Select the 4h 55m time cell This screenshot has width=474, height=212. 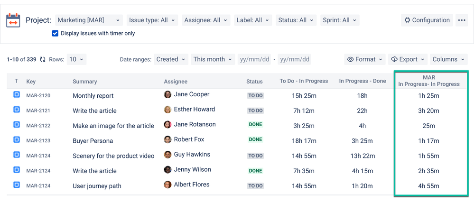pyautogui.click(x=428, y=186)
